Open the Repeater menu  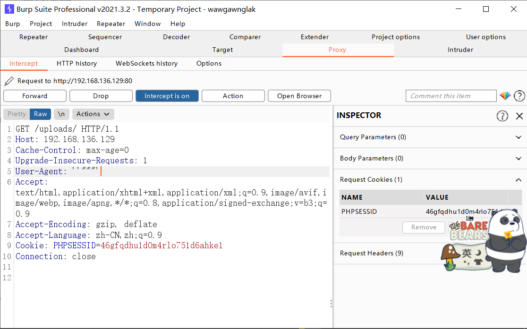tap(111, 24)
